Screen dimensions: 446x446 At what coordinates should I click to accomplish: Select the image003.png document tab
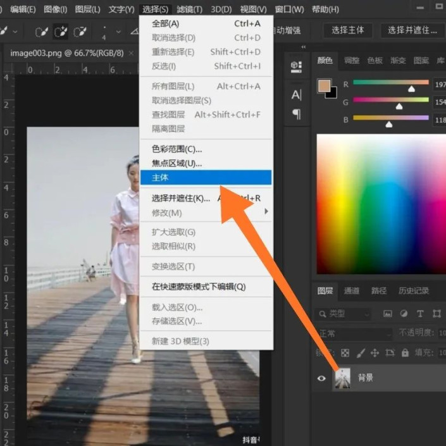(x=67, y=53)
